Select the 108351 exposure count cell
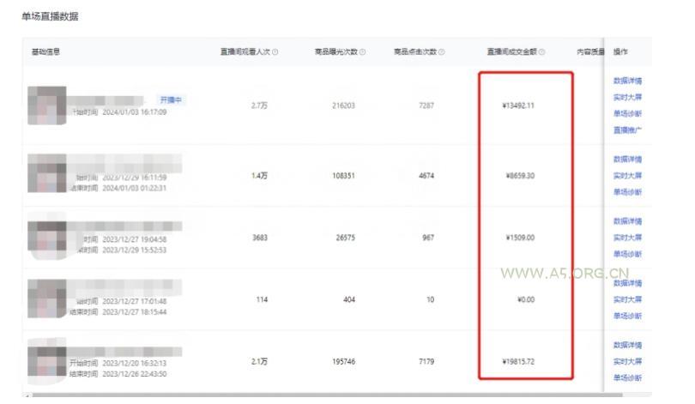The height and width of the screenshot is (404, 695). tap(343, 176)
